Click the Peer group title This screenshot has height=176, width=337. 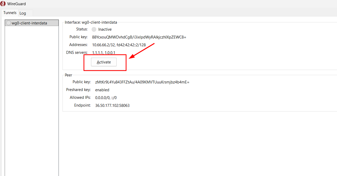point(68,75)
